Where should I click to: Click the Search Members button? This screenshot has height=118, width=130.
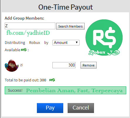(70, 26)
